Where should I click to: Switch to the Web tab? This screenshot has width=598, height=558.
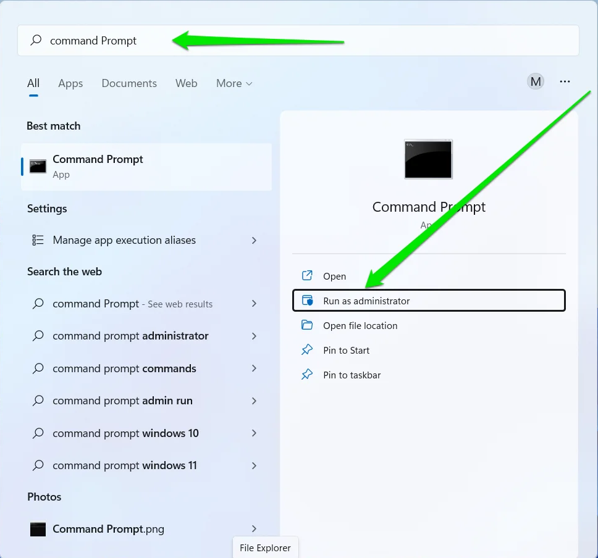coord(186,83)
